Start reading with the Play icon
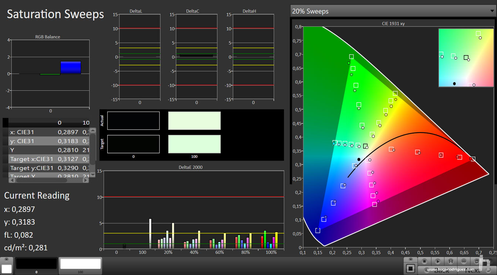 coord(438,261)
